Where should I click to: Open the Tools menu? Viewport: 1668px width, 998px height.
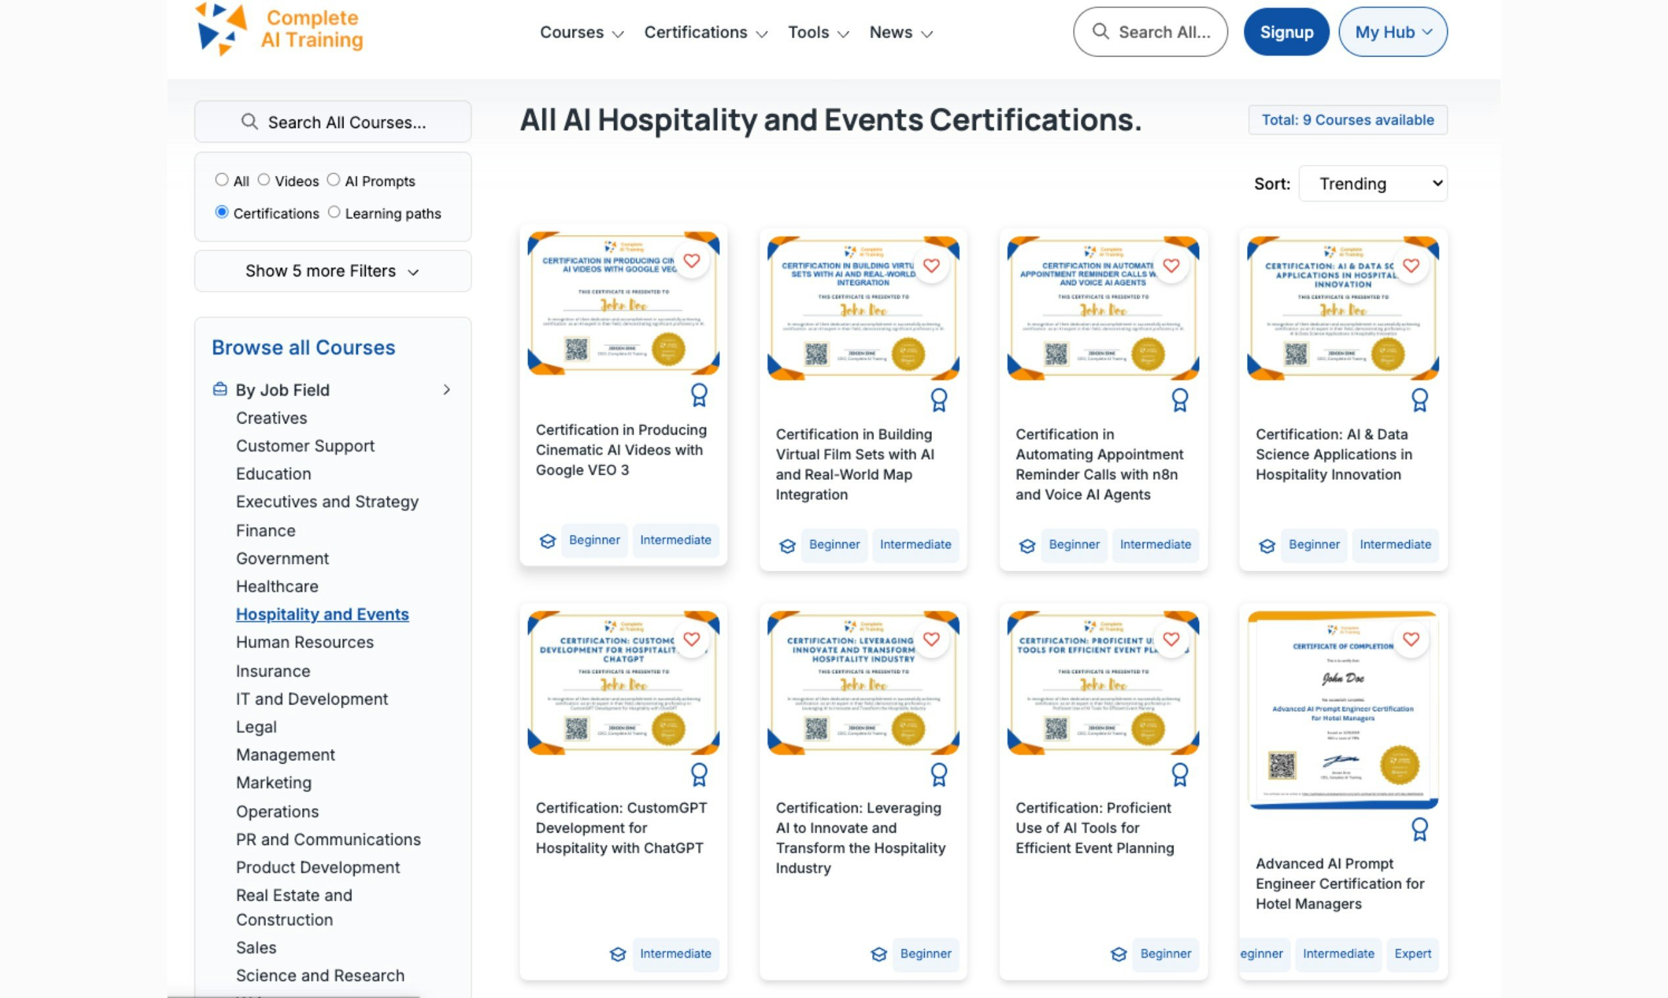(x=810, y=32)
